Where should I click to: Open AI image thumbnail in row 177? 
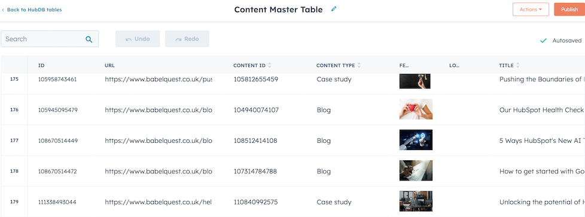pyautogui.click(x=416, y=140)
